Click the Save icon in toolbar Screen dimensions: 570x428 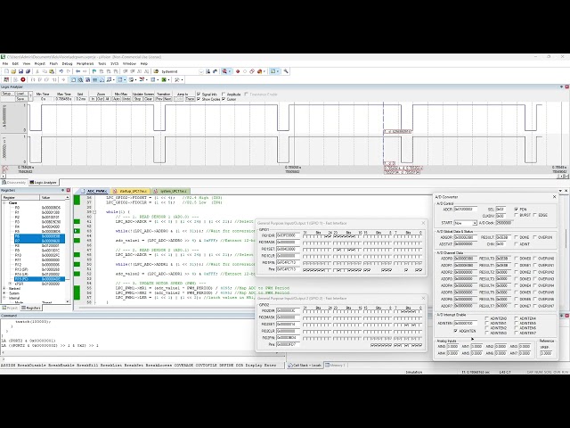click(x=21, y=71)
